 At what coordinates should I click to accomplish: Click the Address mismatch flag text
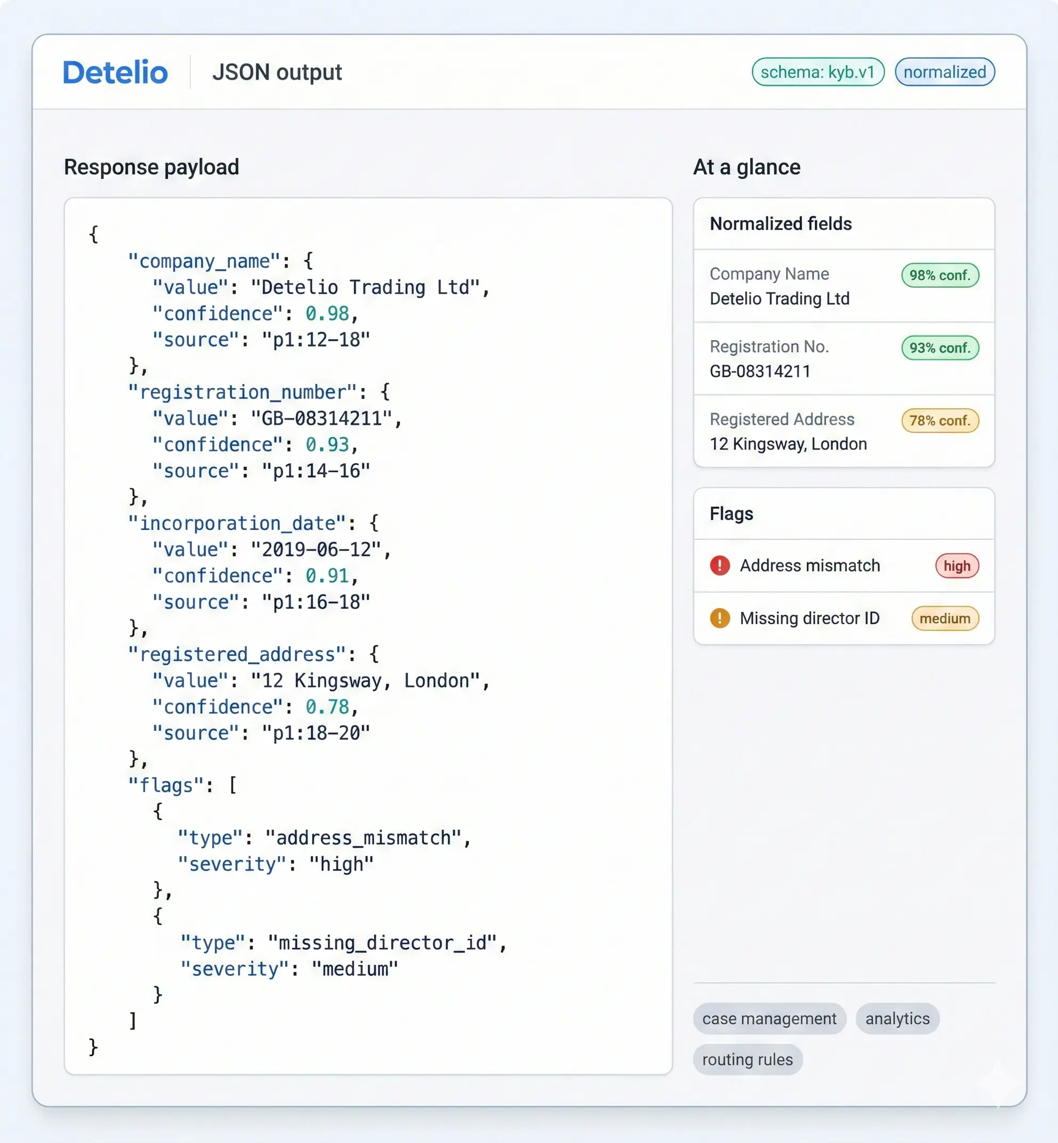tap(810, 566)
